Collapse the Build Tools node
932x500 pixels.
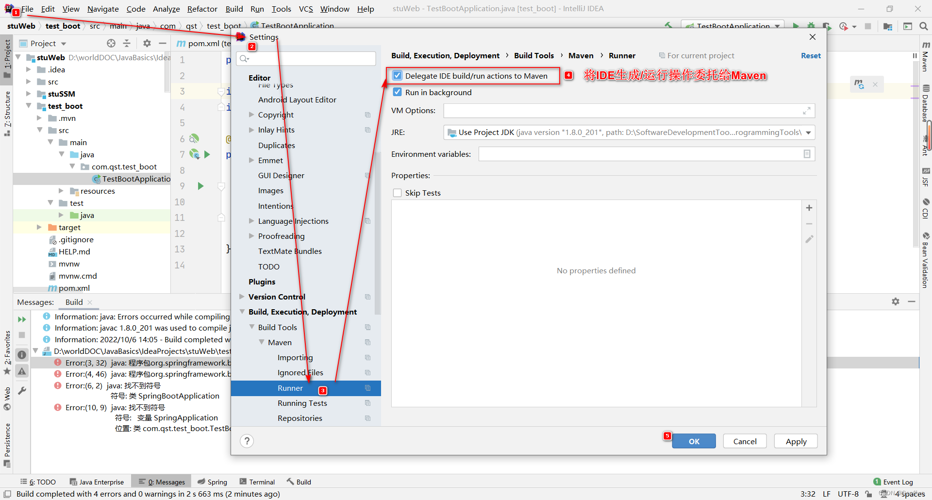[x=252, y=327]
